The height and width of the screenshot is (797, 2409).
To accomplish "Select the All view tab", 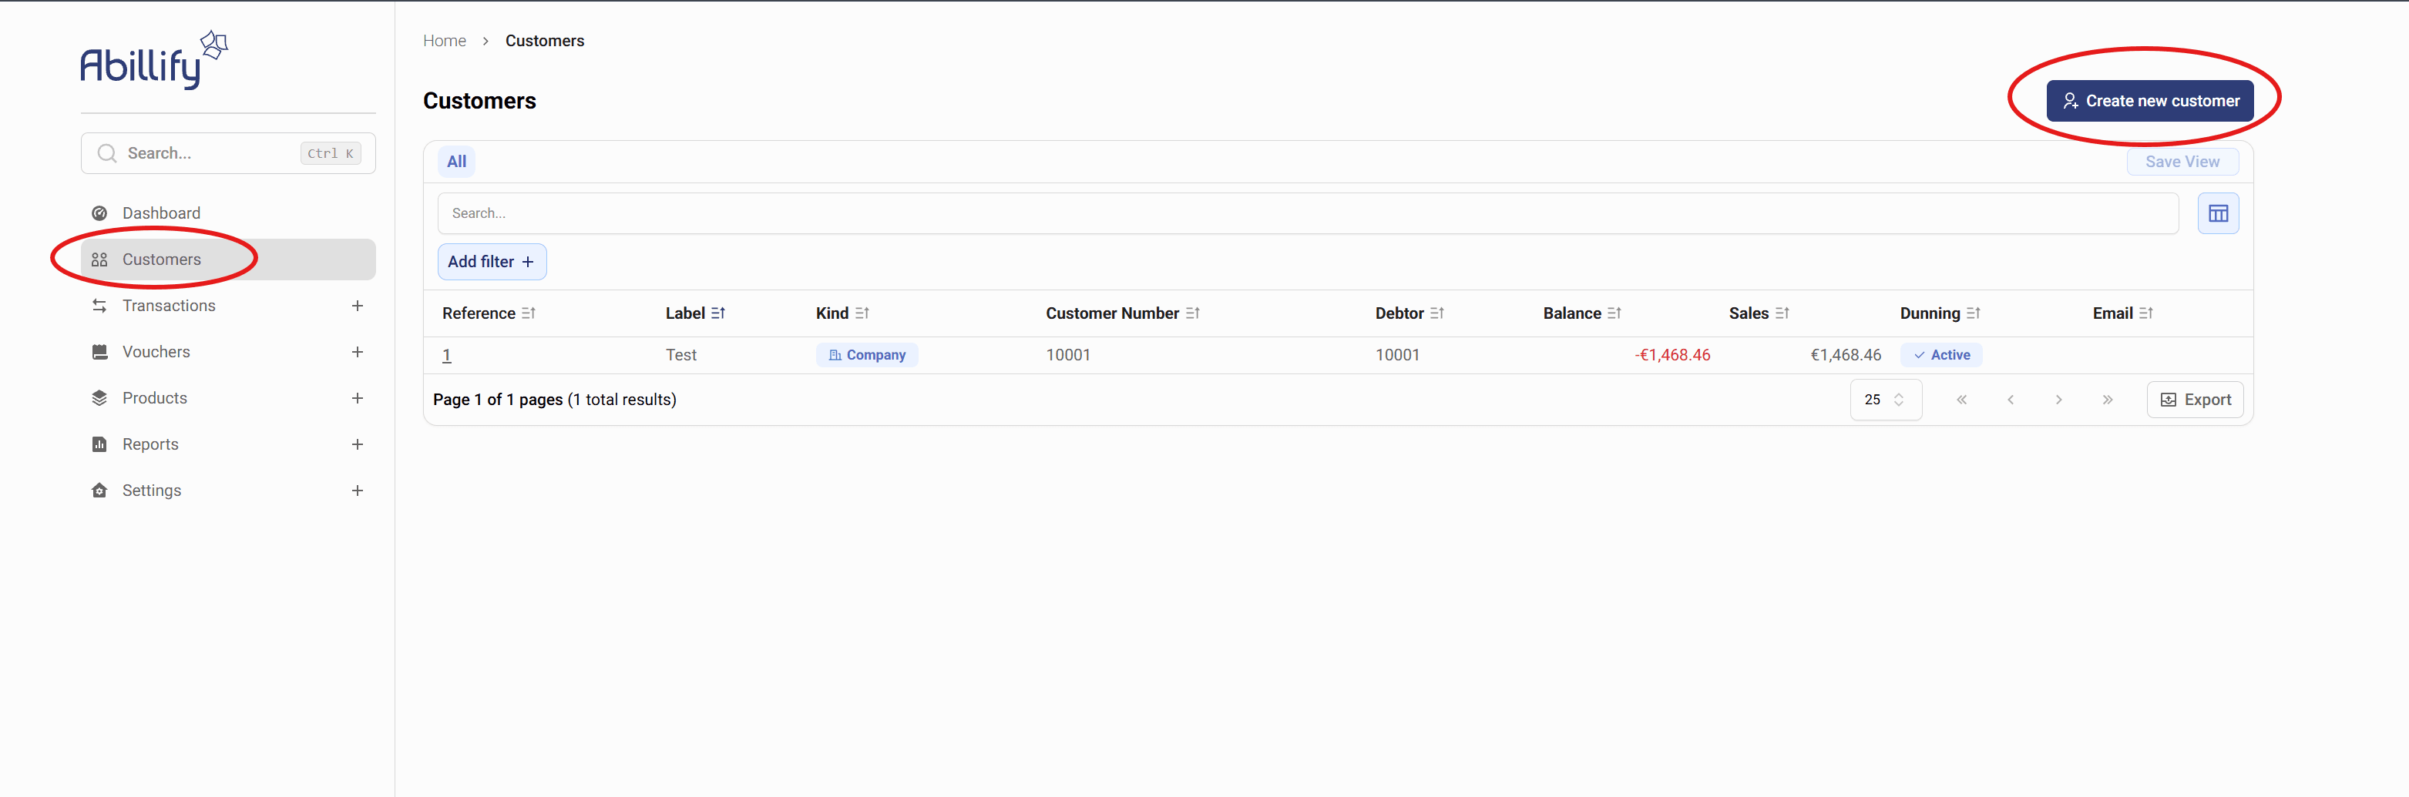I will (456, 162).
